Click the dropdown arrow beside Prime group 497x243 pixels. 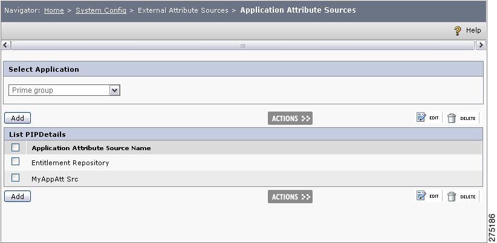pyautogui.click(x=114, y=90)
